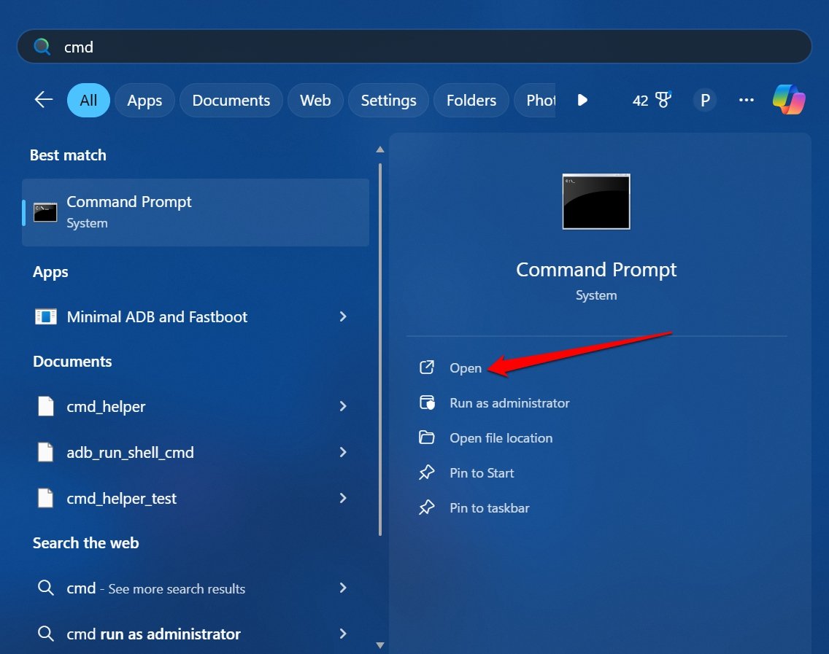Click the cmd_helper_test document icon
This screenshot has height=654, width=829.
point(45,498)
